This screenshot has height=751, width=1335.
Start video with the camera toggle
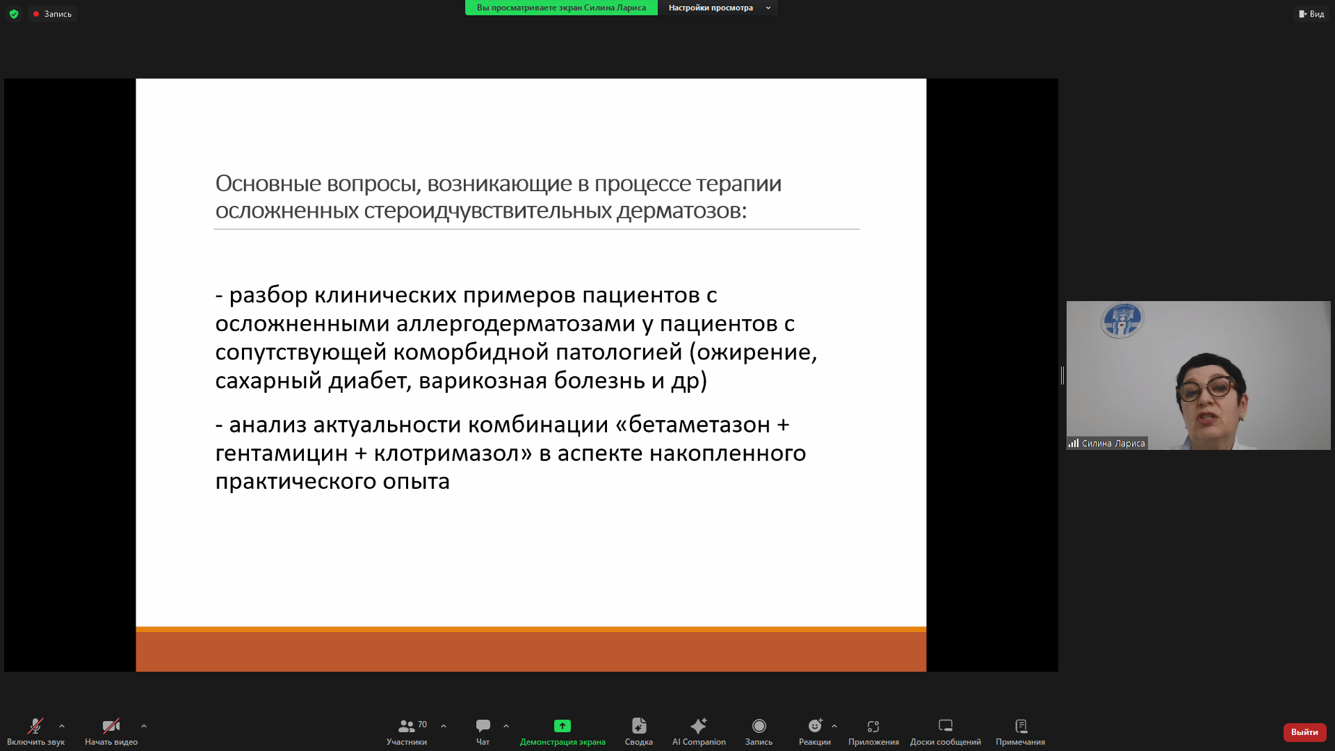click(x=111, y=727)
